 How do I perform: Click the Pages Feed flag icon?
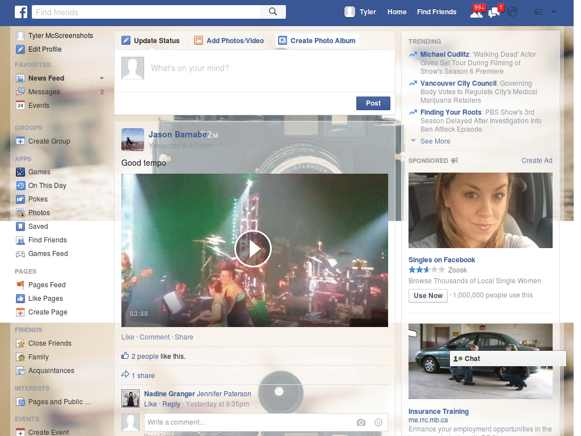click(x=20, y=285)
